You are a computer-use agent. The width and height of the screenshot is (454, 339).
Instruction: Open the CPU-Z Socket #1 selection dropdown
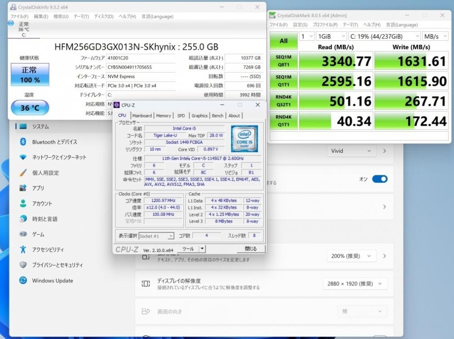coord(156,236)
